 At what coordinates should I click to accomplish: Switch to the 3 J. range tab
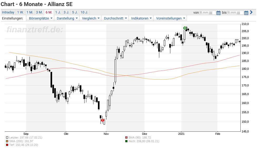coord(66,12)
